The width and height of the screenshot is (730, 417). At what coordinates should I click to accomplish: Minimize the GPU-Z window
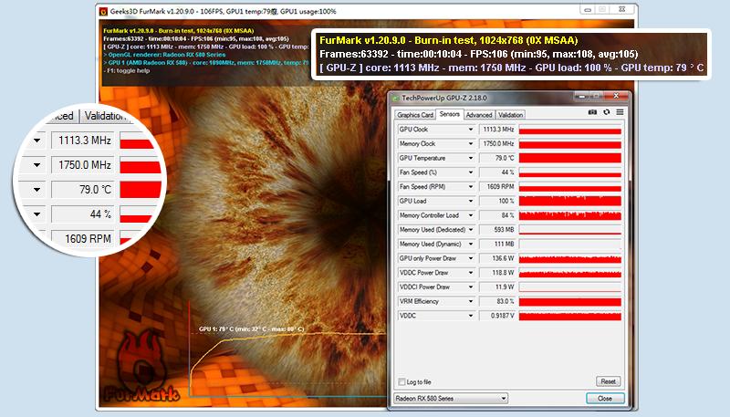pos(581,96)
